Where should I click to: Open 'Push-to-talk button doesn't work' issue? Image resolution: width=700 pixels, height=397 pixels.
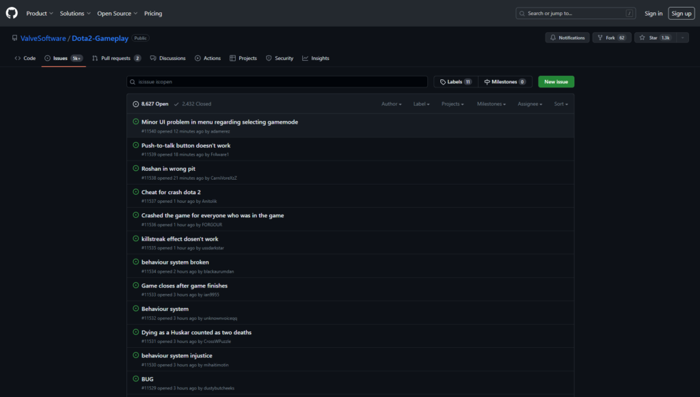tap(186, 146)
